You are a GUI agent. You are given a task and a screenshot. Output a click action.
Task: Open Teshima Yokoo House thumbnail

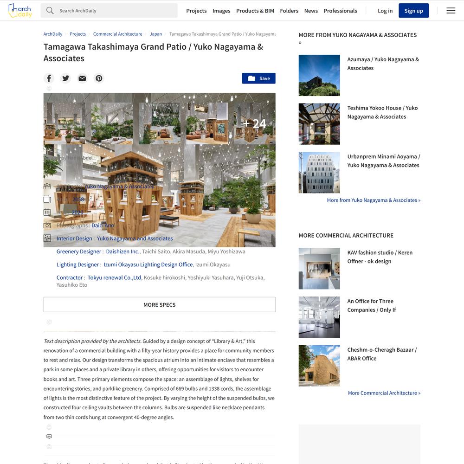tap(319, 124)
